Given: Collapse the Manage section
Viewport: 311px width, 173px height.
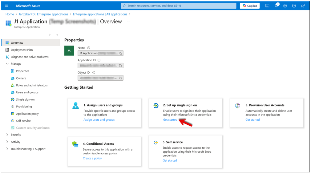Looking at the screenshot, I should [7, 64].
